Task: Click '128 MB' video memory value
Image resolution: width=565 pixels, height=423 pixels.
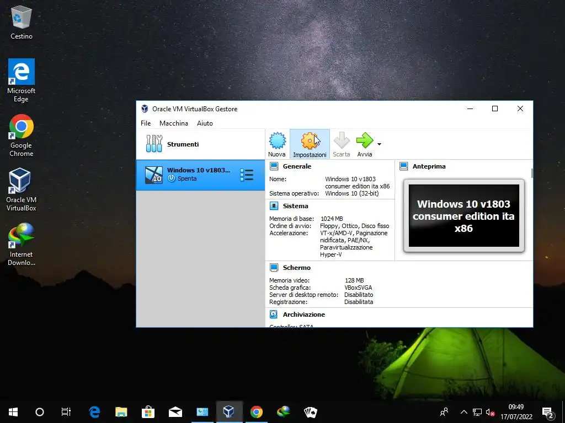Action: 354,280
